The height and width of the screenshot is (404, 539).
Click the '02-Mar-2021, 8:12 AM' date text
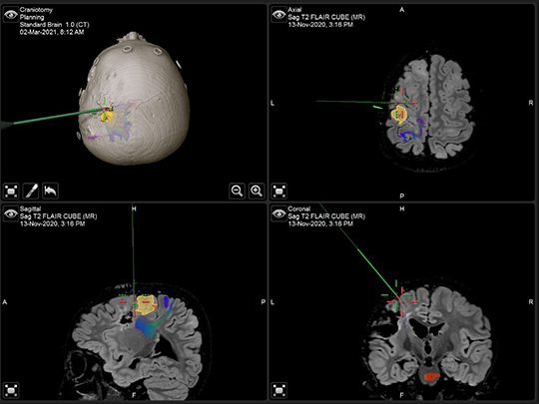coord(52,32)
